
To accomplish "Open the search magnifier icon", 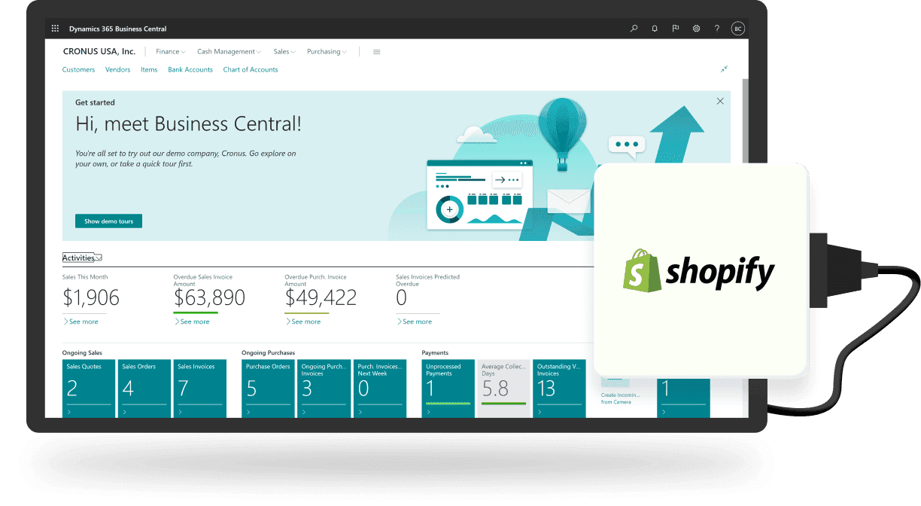I will 634,28.
